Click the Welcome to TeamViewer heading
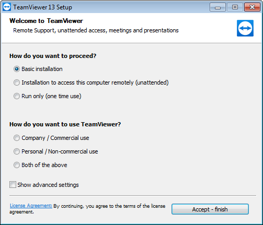The width and height of the screenshot is (263, 225). click(46, 21)
